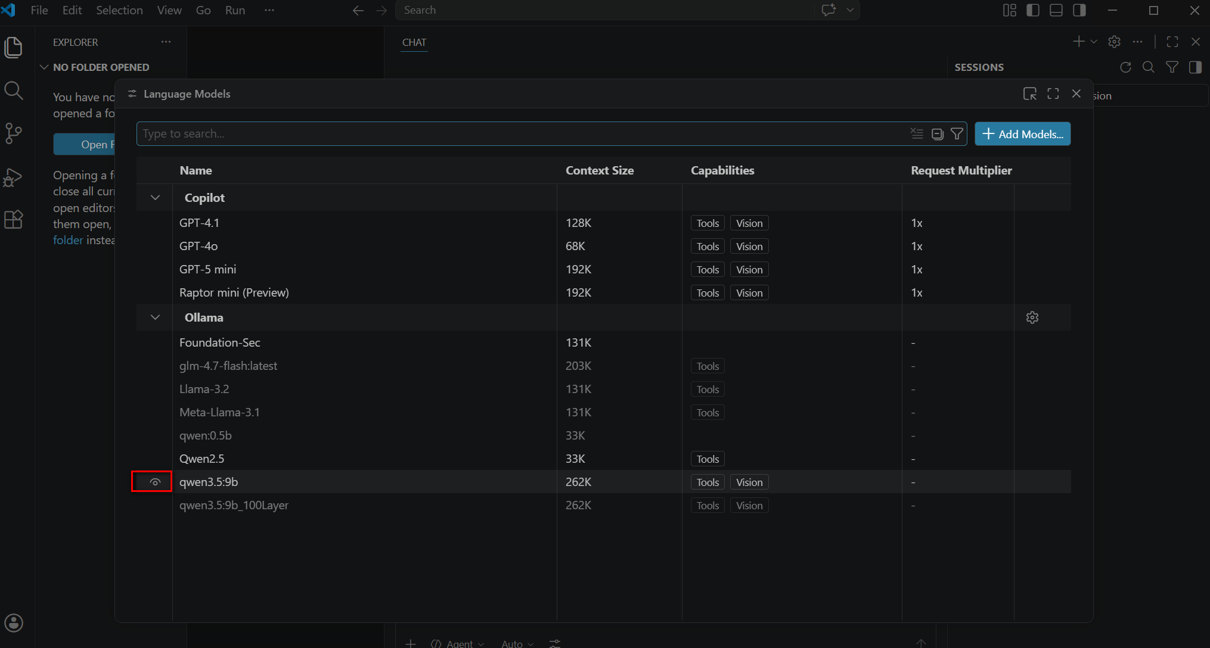Screen dimensions: 1210x648
Task: Open the Extensions view icon
Action: coord(13,220)
